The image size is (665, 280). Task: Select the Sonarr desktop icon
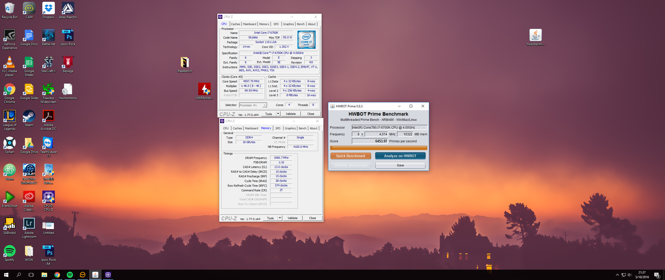click(10, 145)
